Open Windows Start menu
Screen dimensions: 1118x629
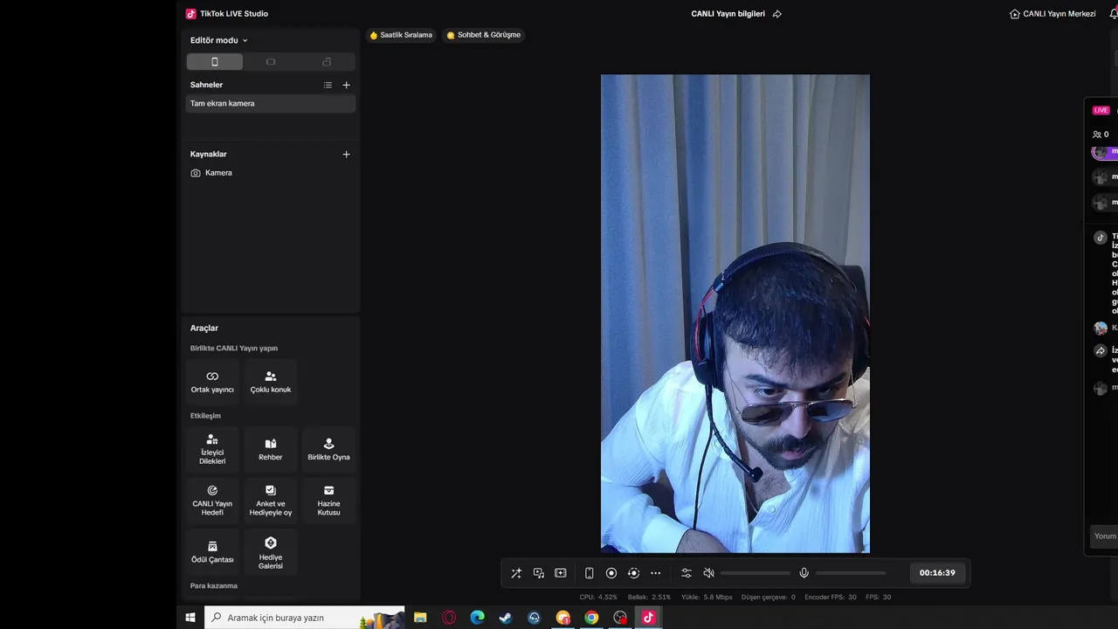[190, 618]
